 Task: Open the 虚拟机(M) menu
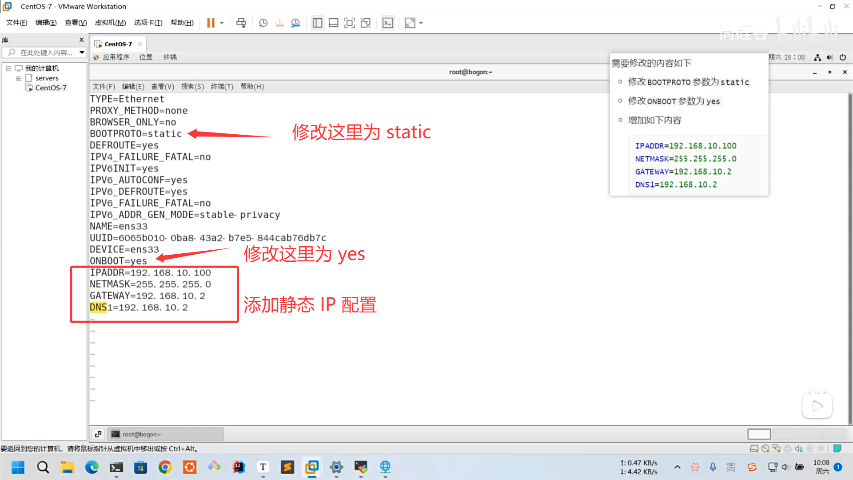pos(110,23)
